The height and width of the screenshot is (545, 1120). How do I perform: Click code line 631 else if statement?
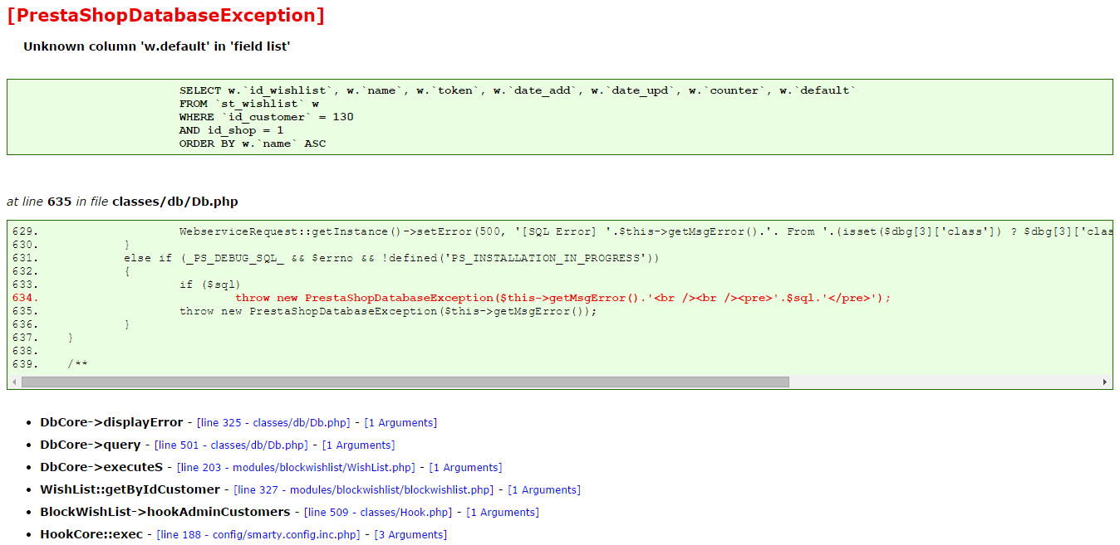click(x=392, y=258)
